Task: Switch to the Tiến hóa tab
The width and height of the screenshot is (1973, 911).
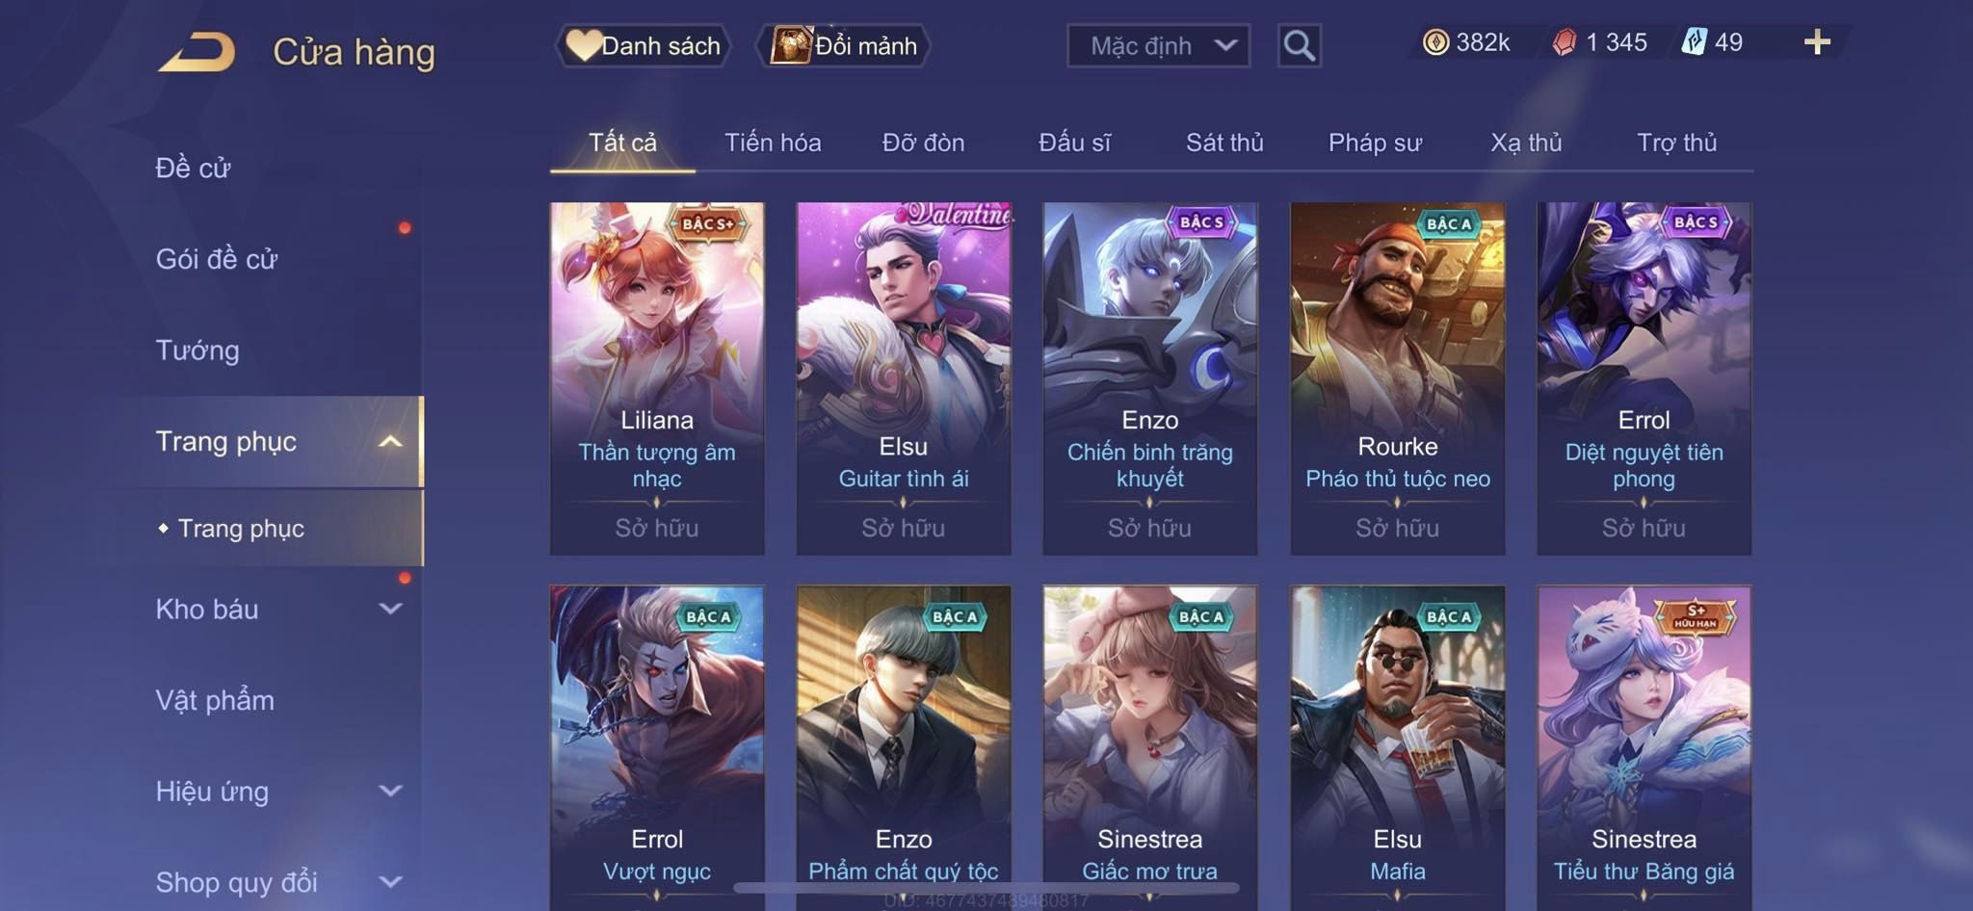Action: click(x=773, y=143)
